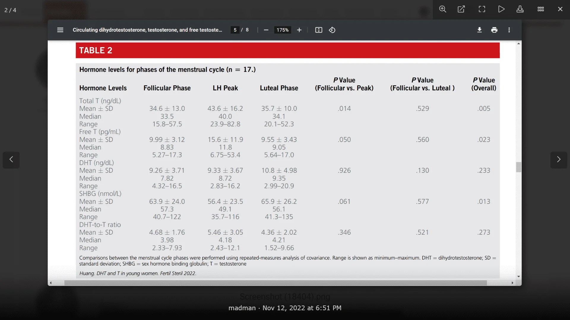570x320 pixels.
Task: Open the PDF sidebar menu (hamburger icon)
Action: (x=60, y=30)
